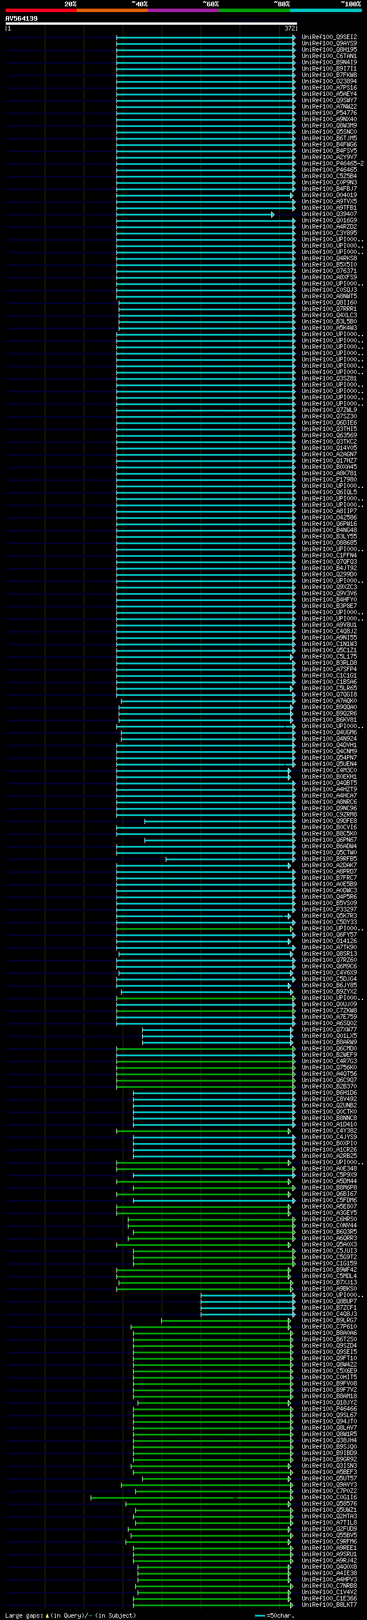Click the cyan ~100% identity legend segment

coord(326,10)
